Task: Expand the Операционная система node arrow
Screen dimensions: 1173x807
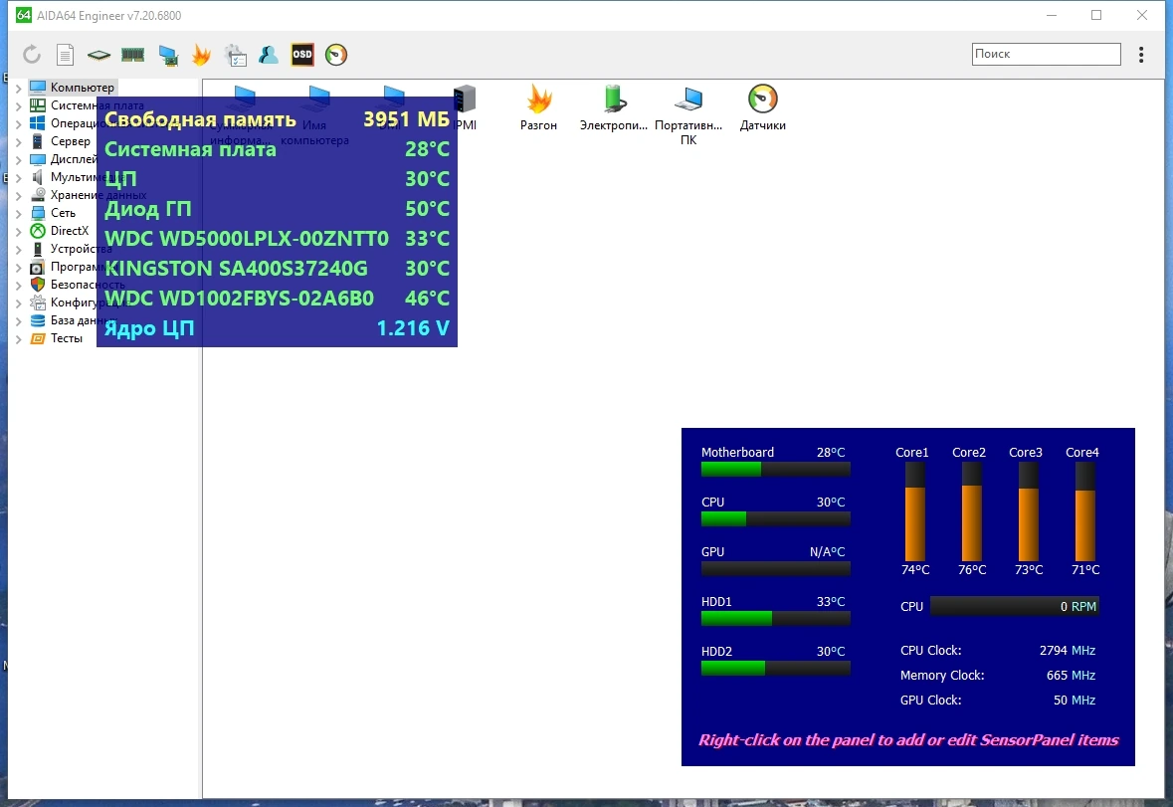Action: (19, 123)
